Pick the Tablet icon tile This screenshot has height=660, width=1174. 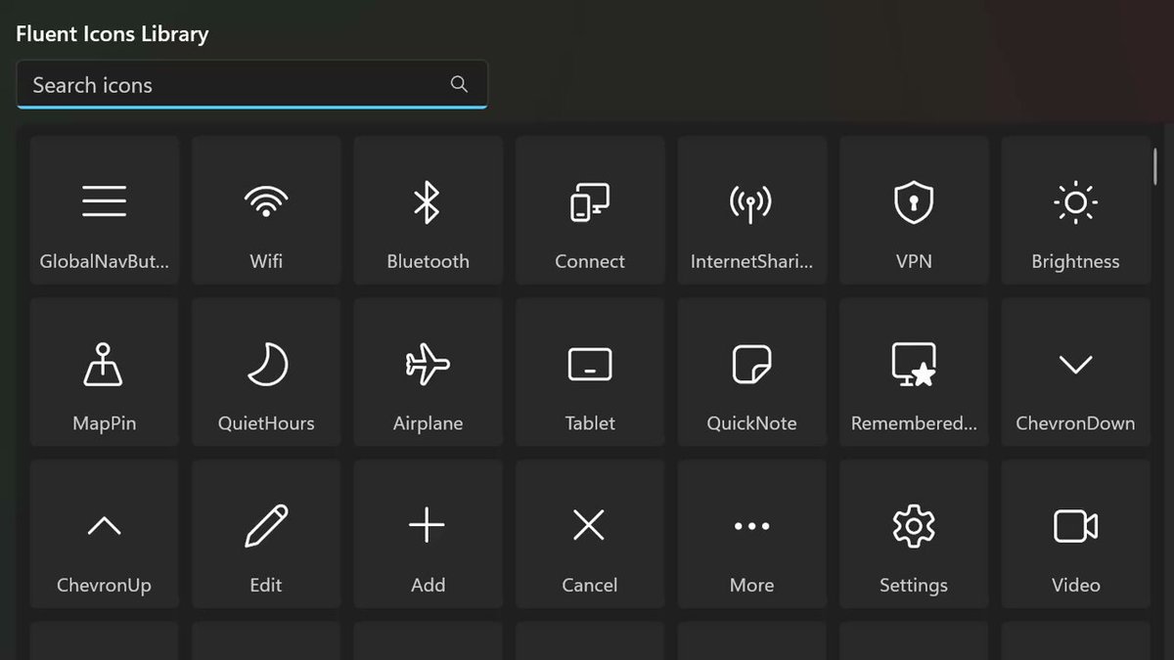click(x=590, y=373)
